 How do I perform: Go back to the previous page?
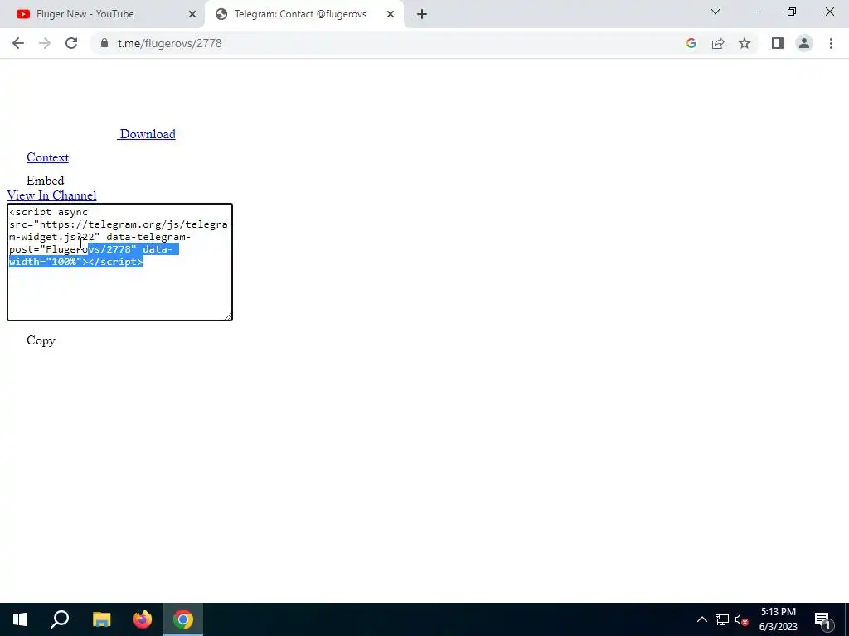click(18, 43)
